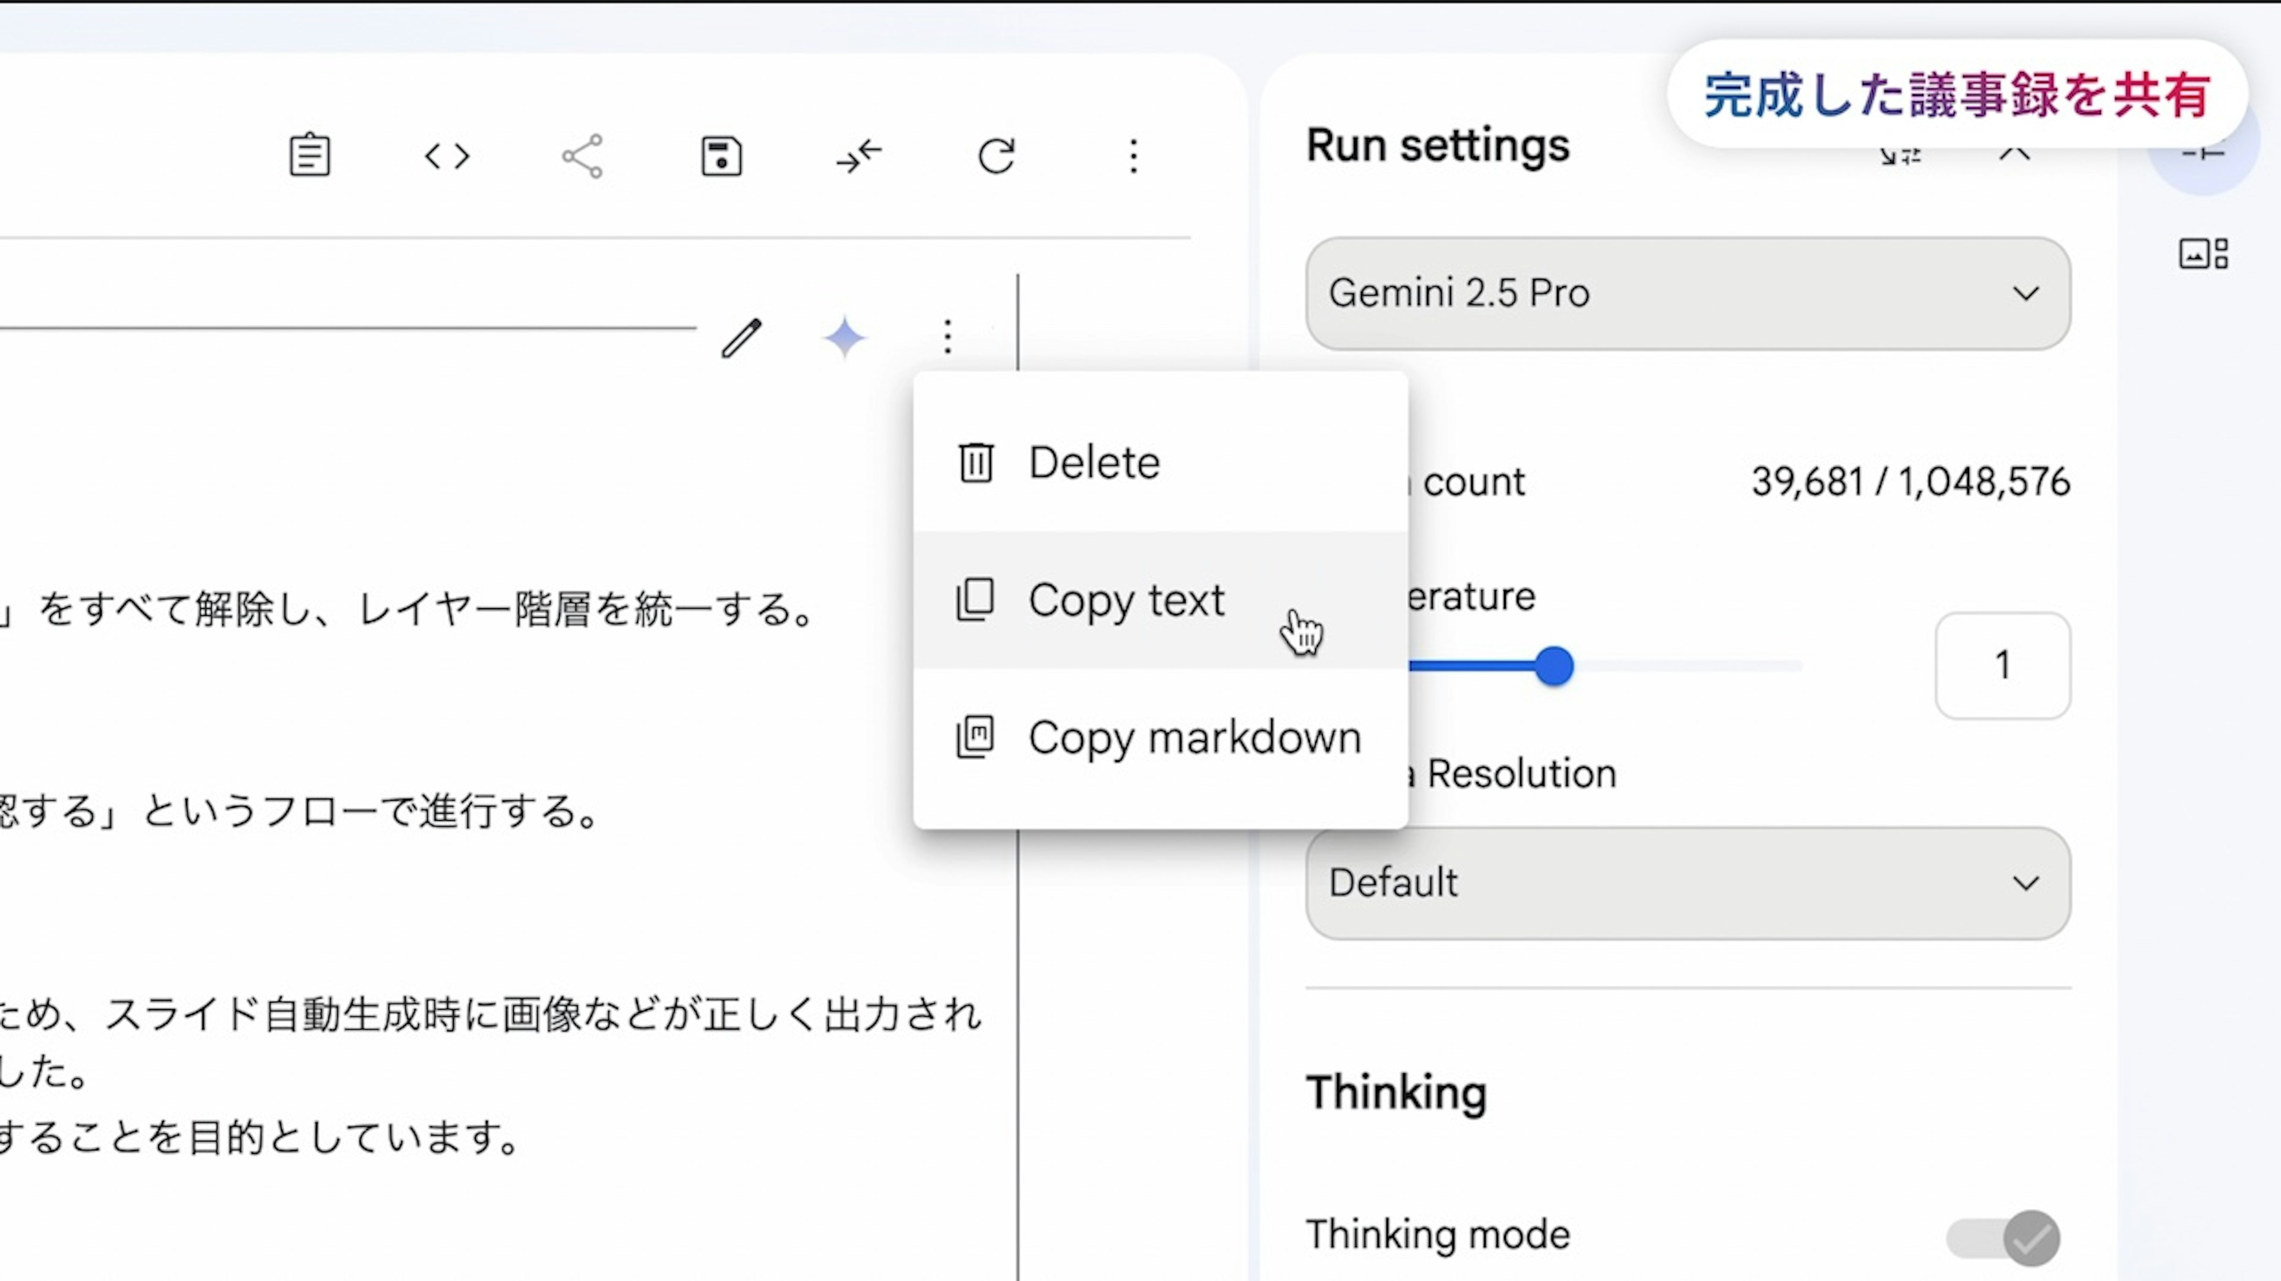Click the message options three-dot icon

pos(947,336)
